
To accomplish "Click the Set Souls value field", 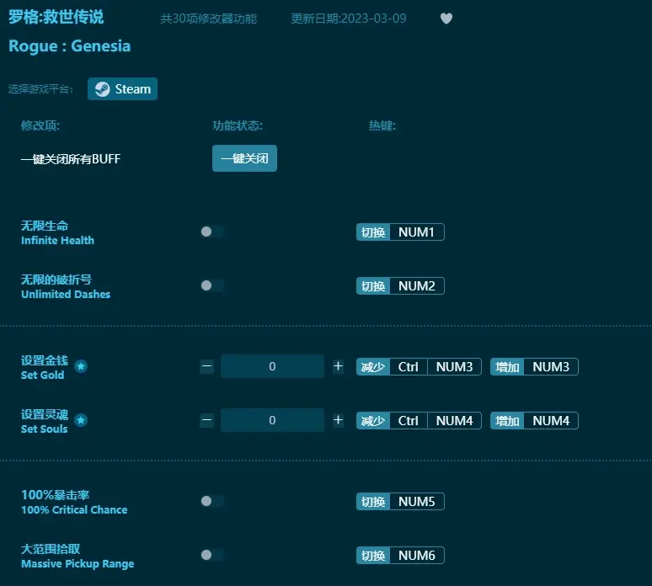I will click(272, 420).
